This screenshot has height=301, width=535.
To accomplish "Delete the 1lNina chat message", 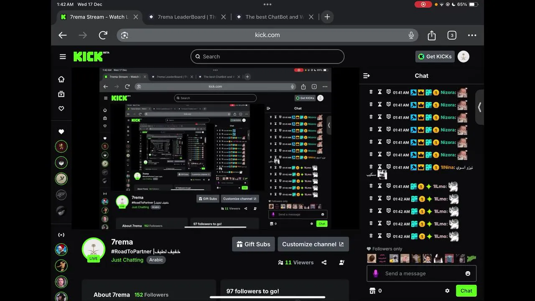I will [371, 167].
